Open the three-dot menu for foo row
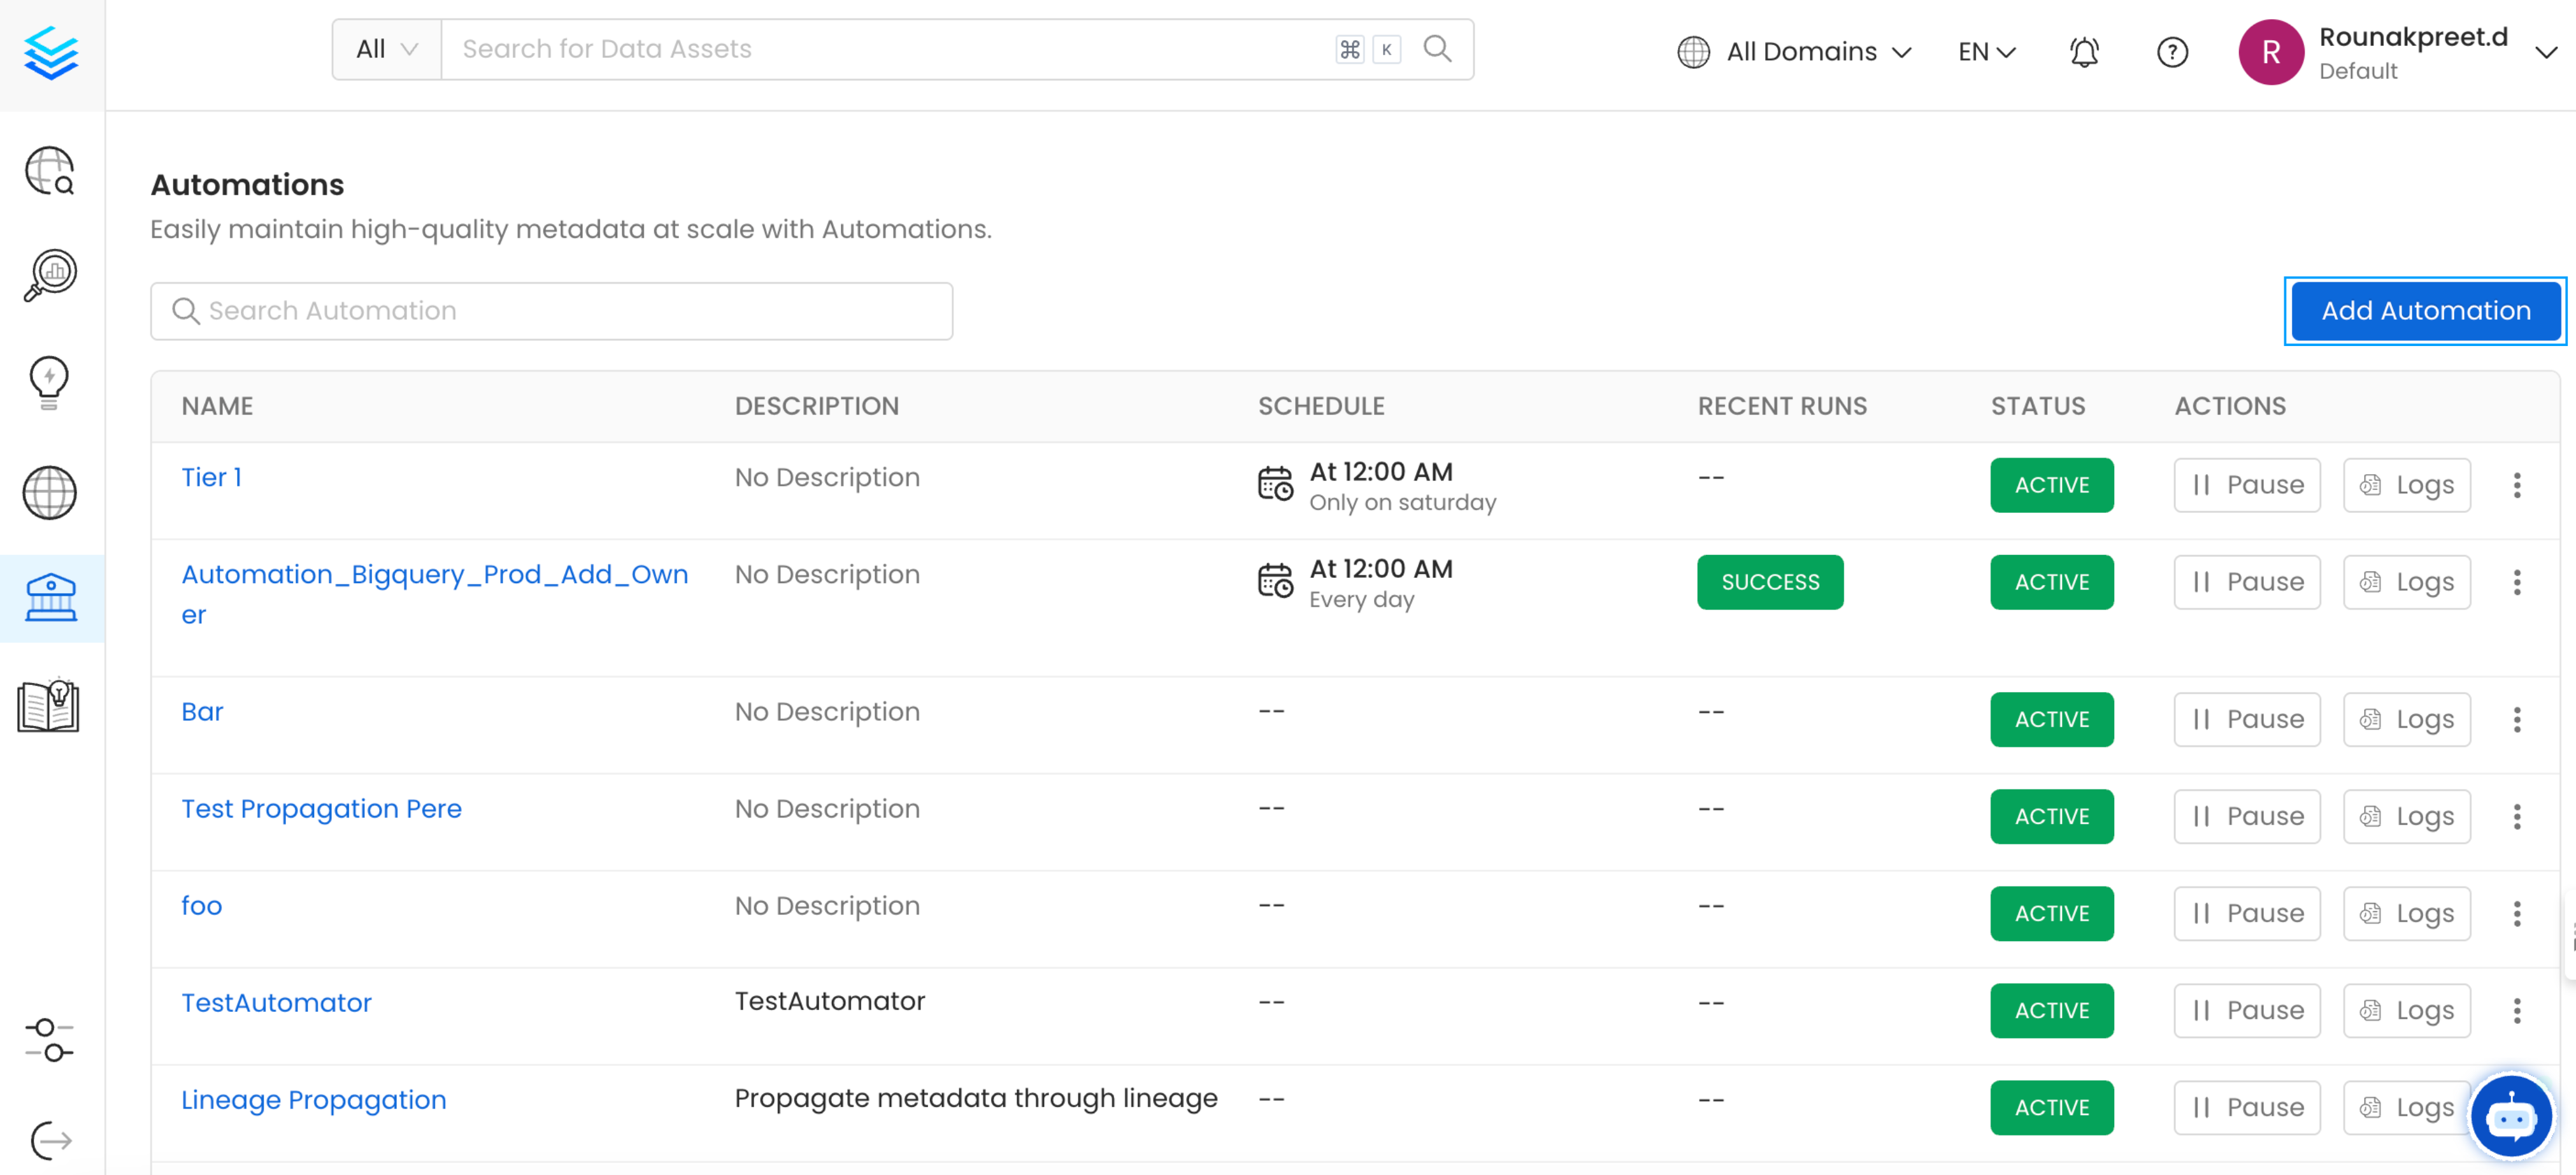 (2517, 913)
